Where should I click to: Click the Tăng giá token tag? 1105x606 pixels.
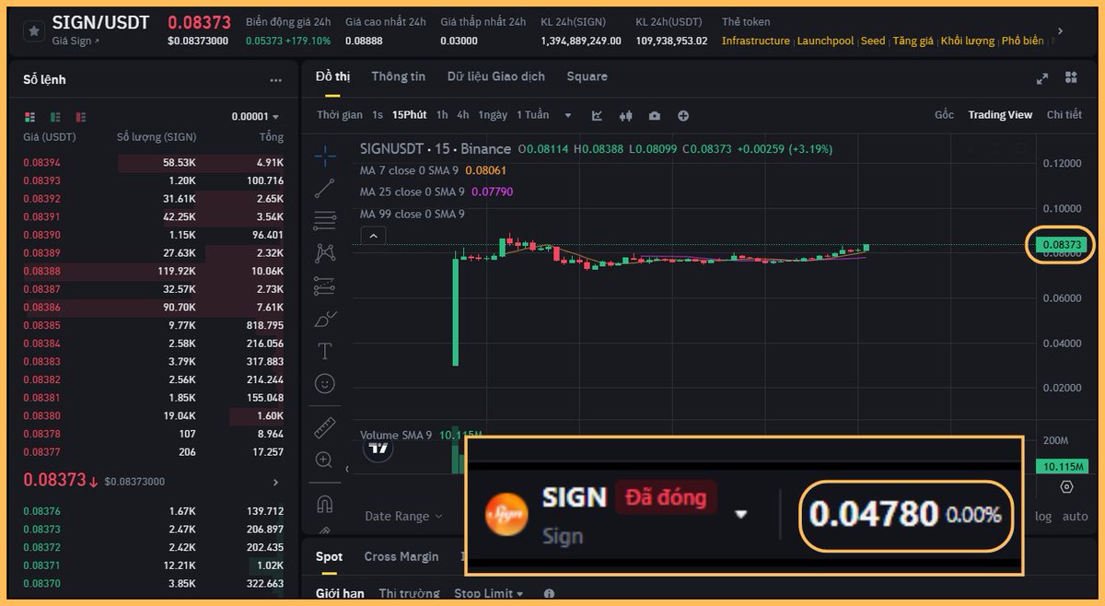pyautogui.click(x=913, y=41)
